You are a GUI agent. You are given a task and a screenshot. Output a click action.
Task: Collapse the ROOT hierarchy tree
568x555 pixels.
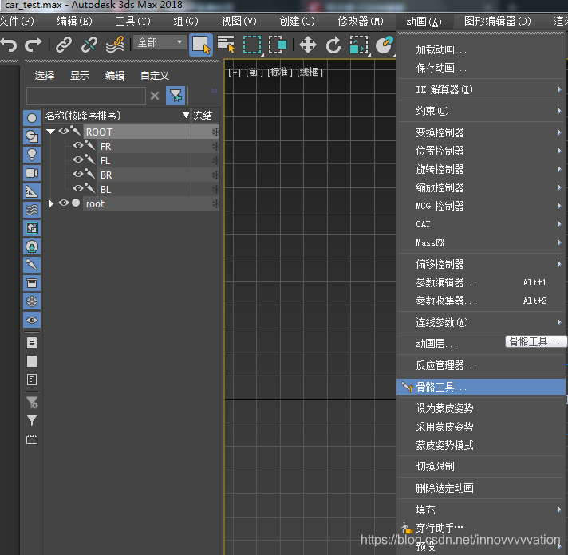[51, 132]
